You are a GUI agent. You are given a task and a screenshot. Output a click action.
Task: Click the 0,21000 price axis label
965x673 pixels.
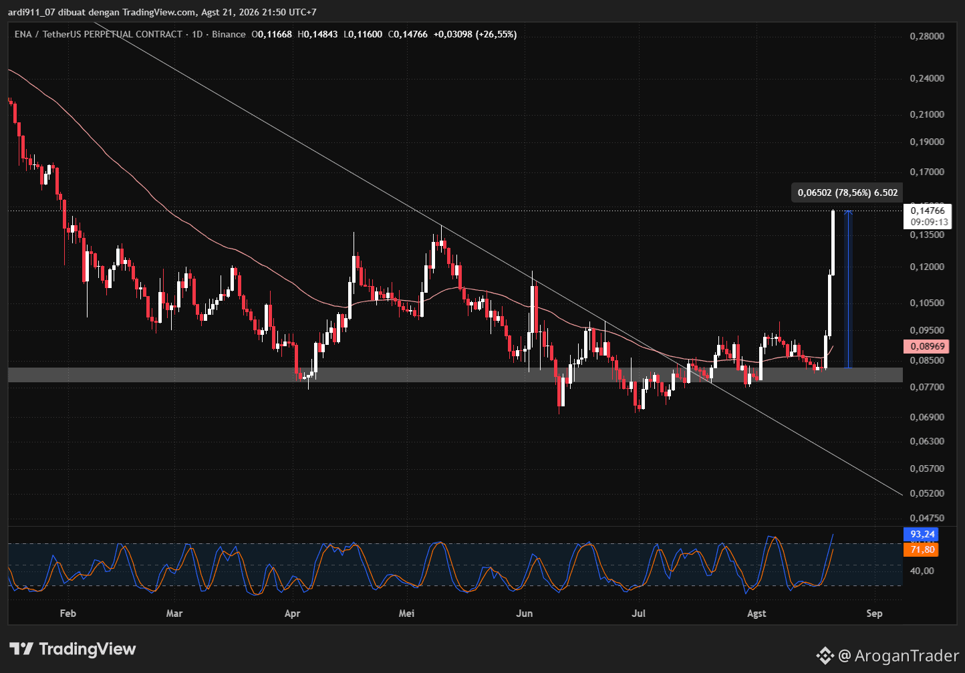tap(927, 114)
